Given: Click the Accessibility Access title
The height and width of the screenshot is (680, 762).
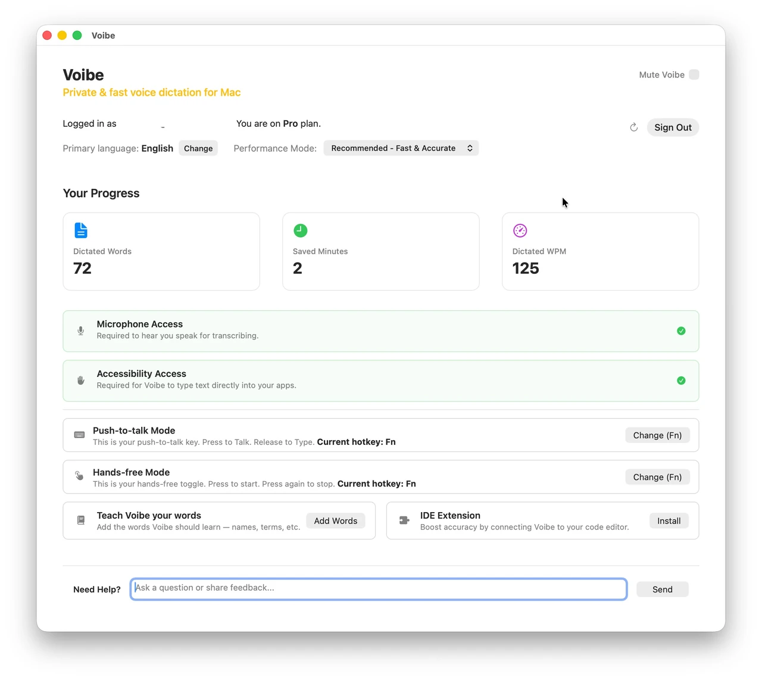Looking at the screenshot, I should (142, 373).
